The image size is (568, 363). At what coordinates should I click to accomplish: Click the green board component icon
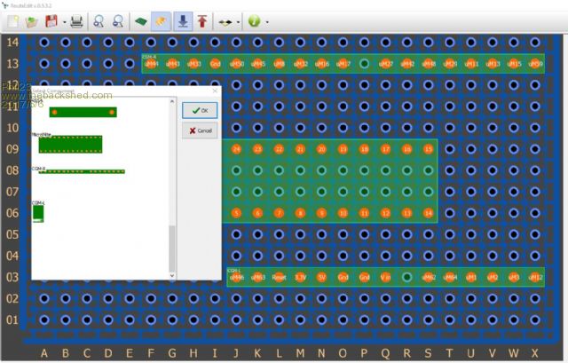(x=141, y=20)
